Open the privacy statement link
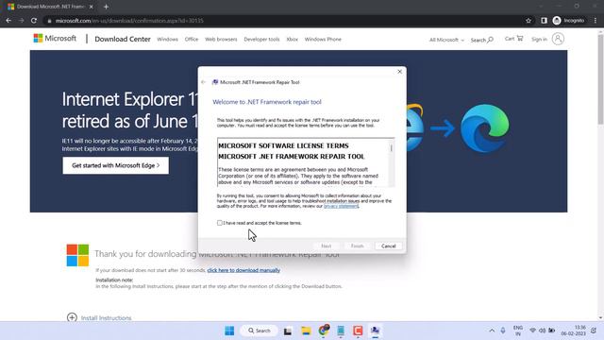Image resolution: width=604 pixels, height=340 pixels. (341, 206)
